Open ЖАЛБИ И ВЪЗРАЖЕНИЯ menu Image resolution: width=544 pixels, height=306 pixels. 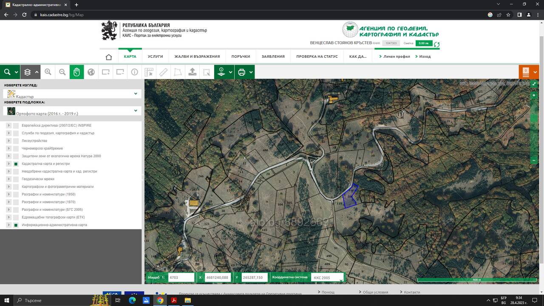[197, 57]
